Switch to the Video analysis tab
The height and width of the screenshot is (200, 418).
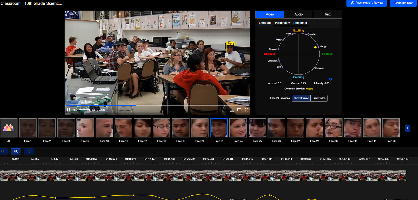270,14
